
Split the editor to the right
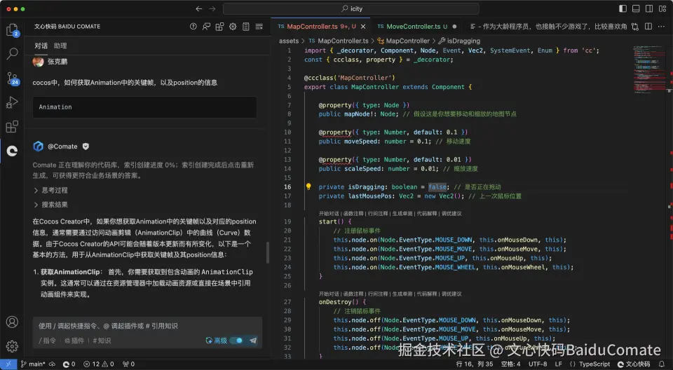click(x=648, y=27)
